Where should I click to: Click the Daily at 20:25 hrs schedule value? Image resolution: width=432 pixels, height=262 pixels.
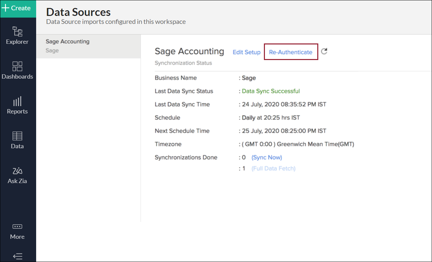(271, 118)
